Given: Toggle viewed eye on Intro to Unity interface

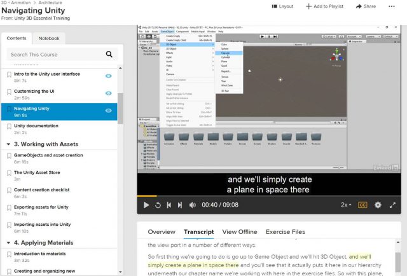Looking at the screenshot, I should click(109, 76).
